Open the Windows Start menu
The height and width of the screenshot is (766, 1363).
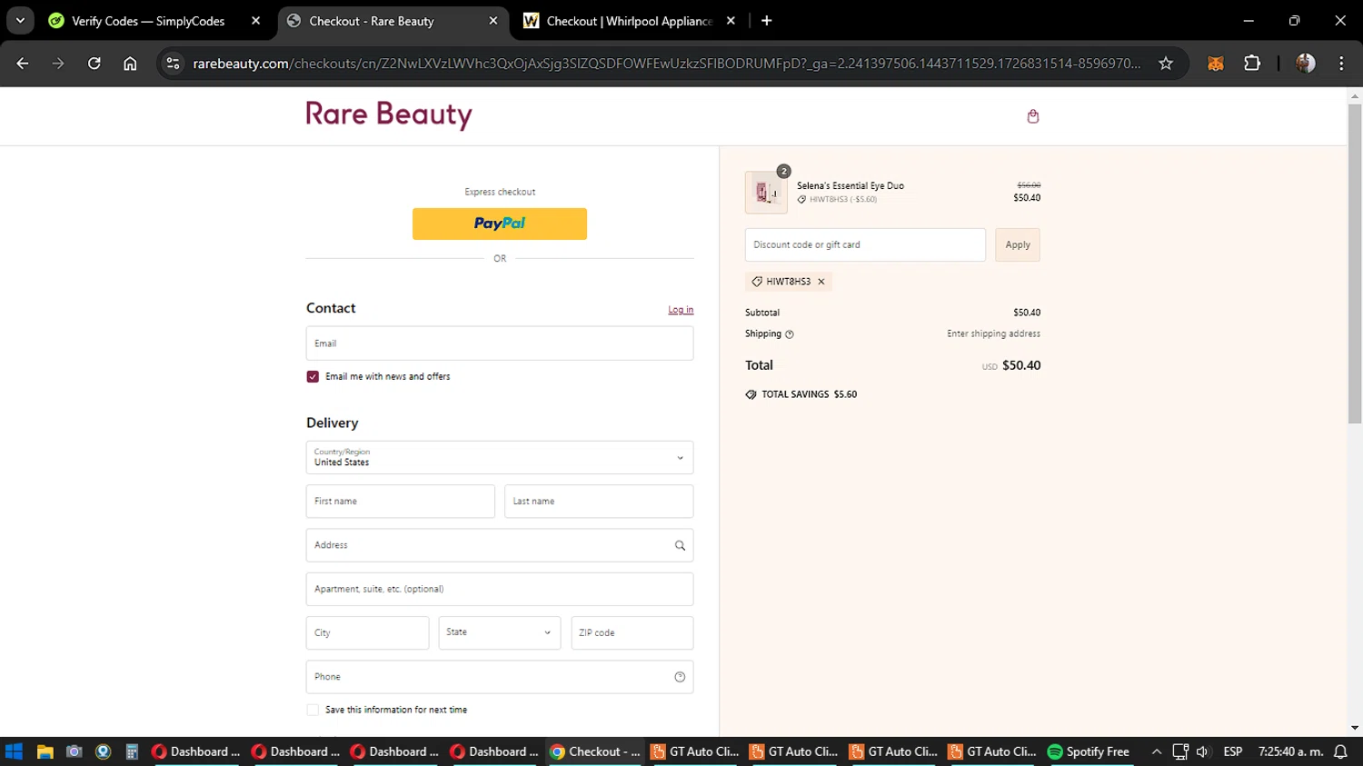[x=14, y=751]
